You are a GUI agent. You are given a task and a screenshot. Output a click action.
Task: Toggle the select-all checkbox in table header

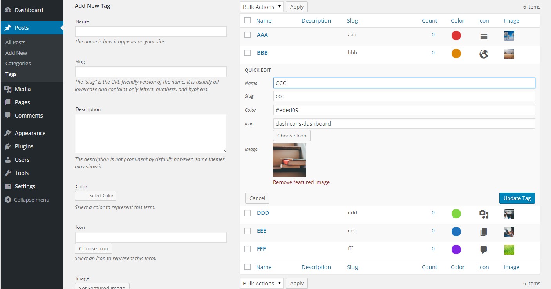247,21
